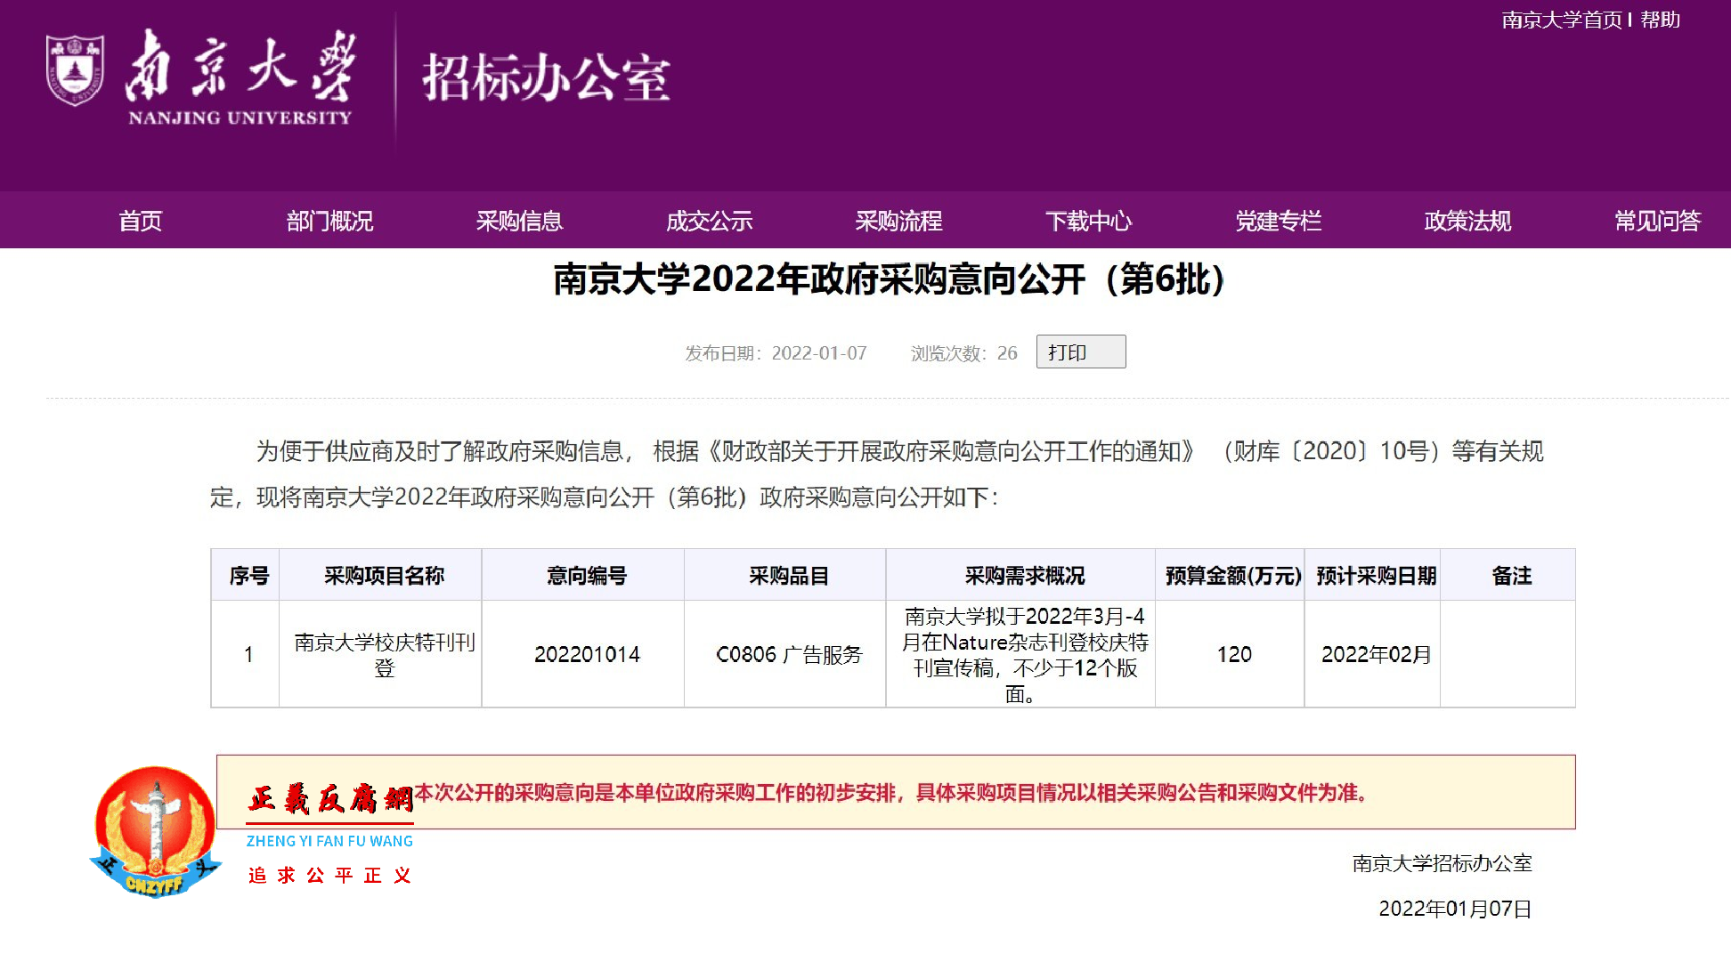Open the 部门概况 menu item

pyautogui.click(x=330, y=221)
